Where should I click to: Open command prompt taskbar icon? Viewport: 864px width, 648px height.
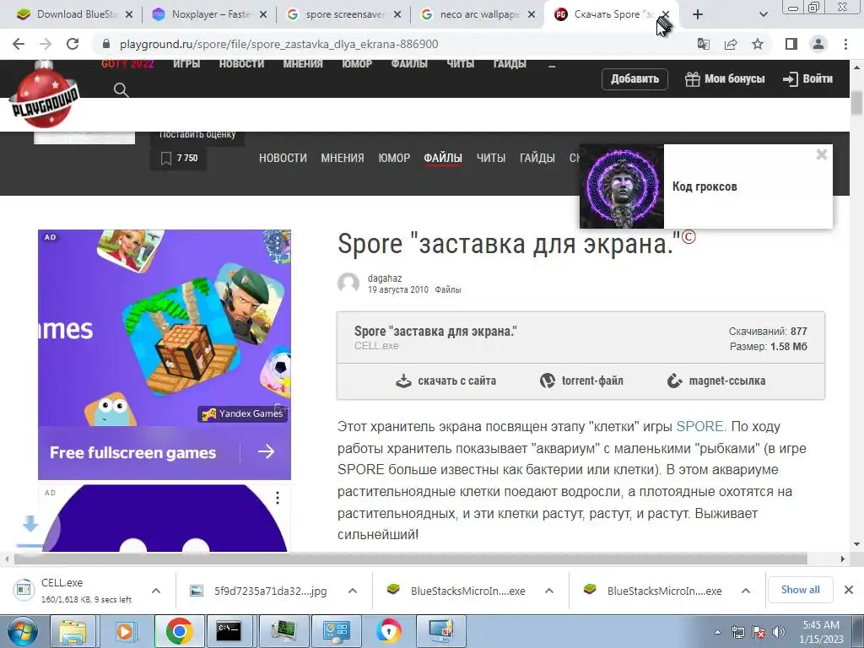(x=229, y=631)
